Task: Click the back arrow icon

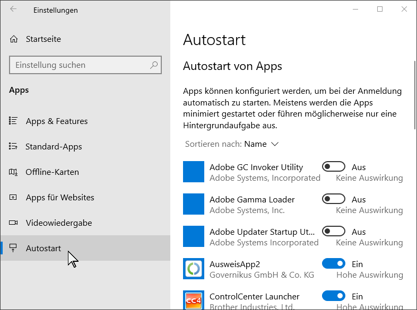Action: [13, 10]
